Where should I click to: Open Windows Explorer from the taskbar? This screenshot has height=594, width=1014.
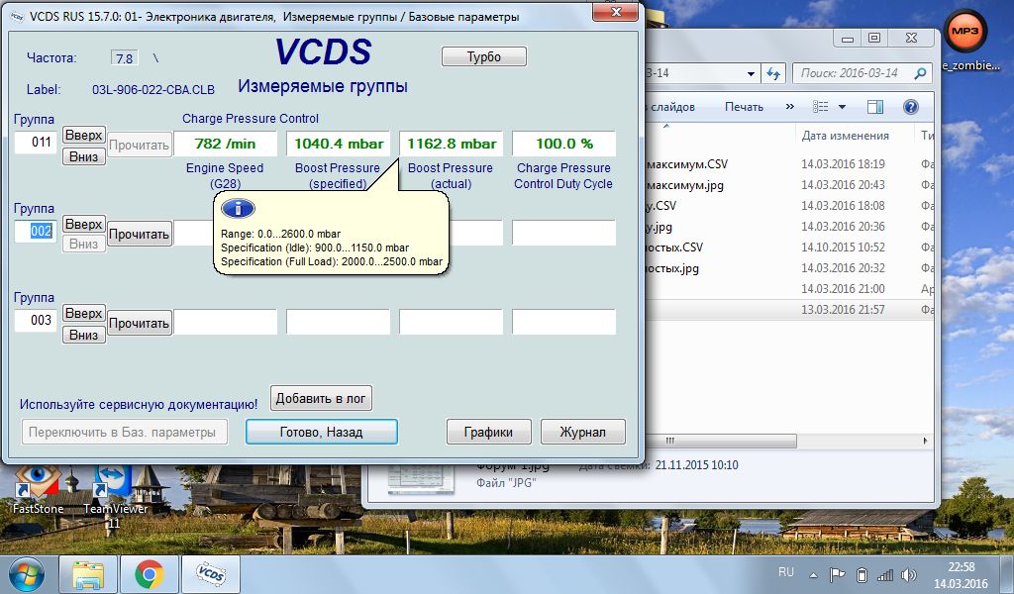click(89, 574)
